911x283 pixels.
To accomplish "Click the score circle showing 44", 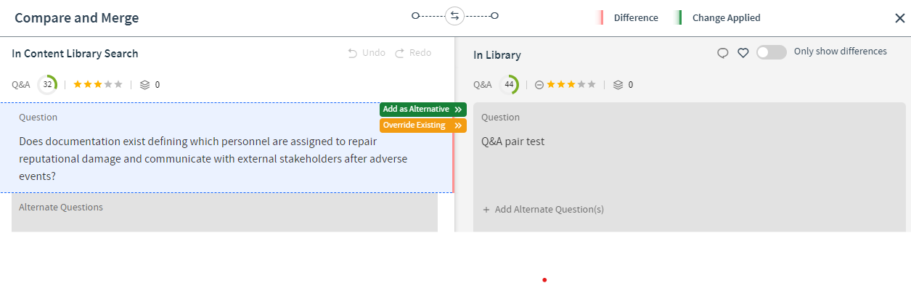I will (509, 85).
